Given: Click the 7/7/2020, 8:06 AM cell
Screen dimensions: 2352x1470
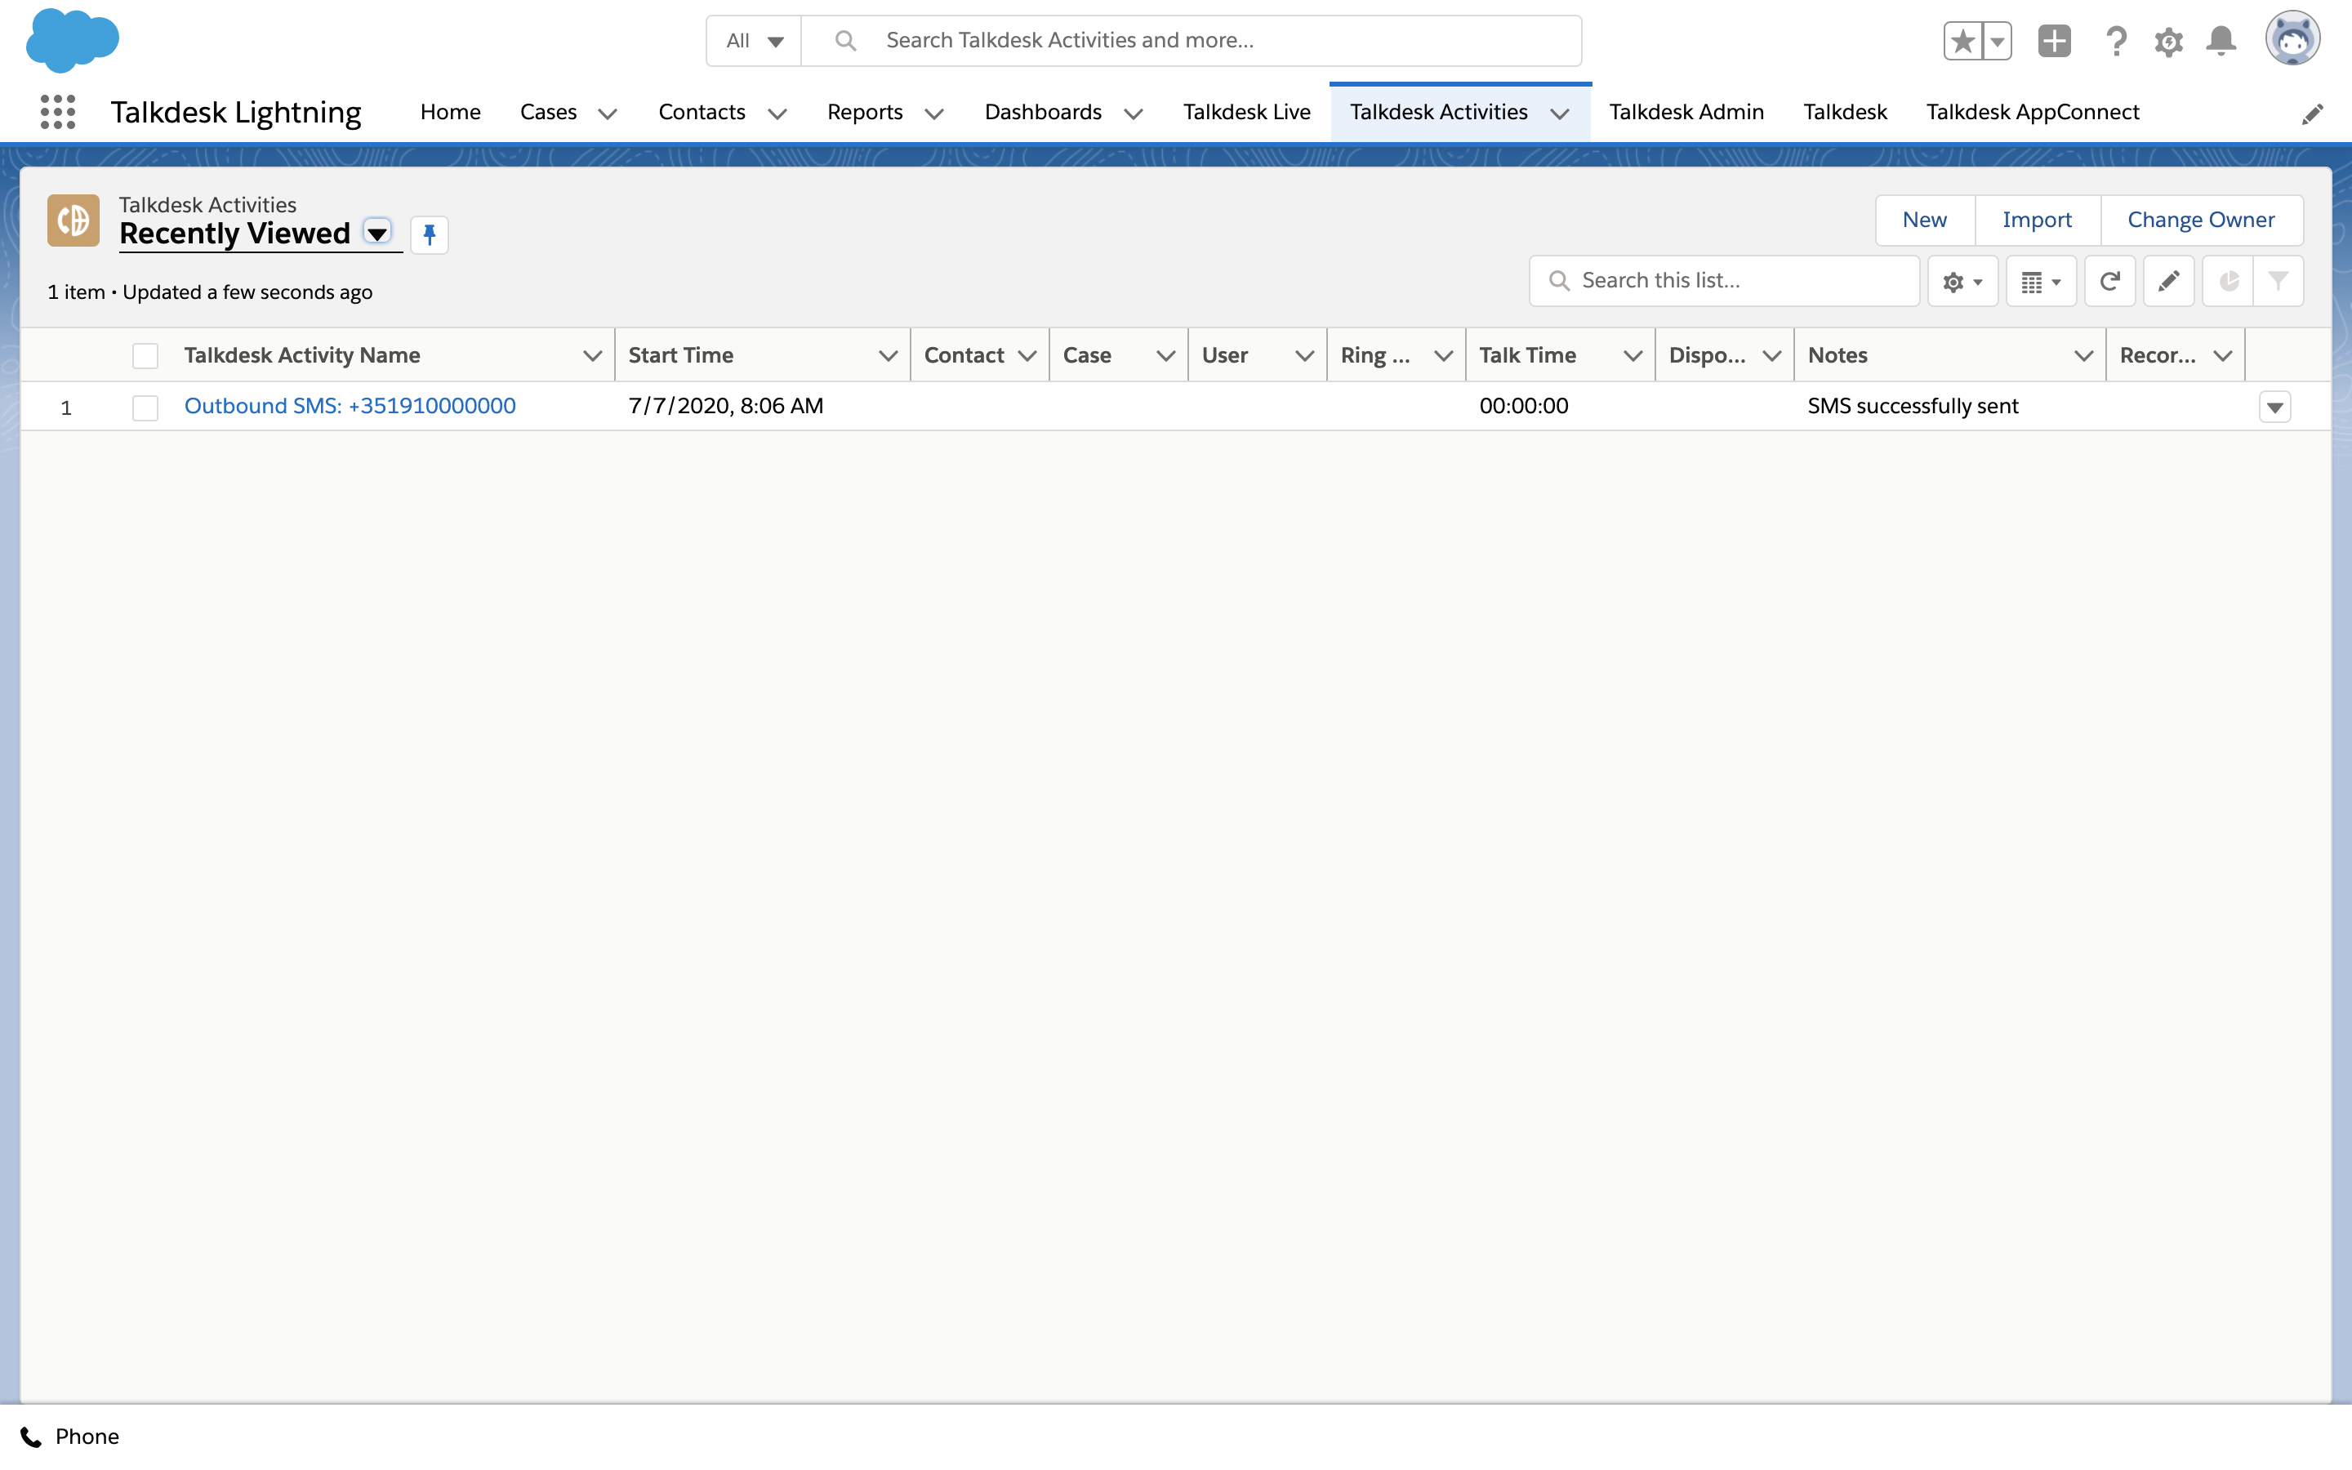Looking at the screenshot, I should pyautogui.click(x=726, y=407).
